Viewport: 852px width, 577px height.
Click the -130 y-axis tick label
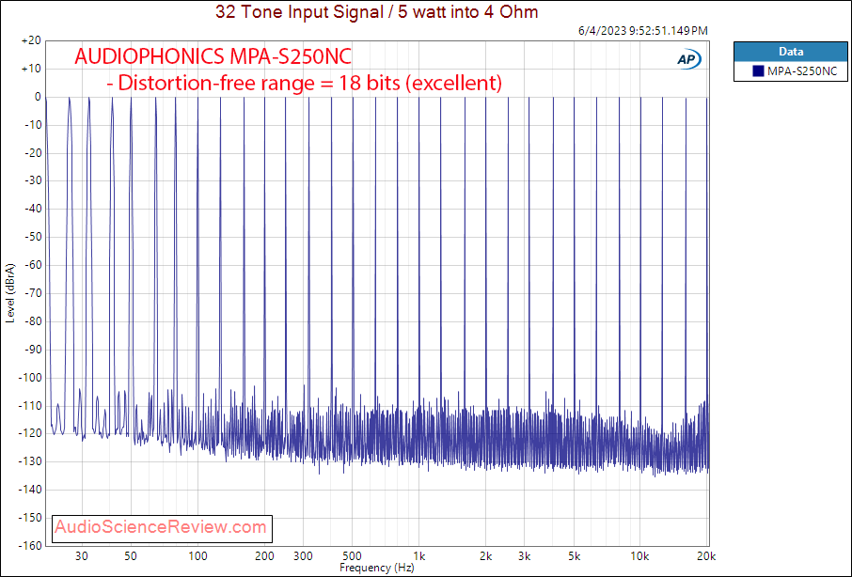pyautogui.click(x=30, y=462)
